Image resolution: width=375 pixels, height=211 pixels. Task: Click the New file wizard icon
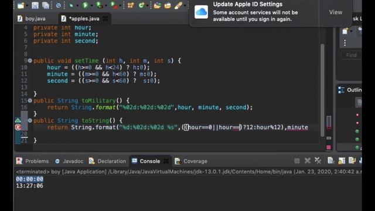coord(21,5)
